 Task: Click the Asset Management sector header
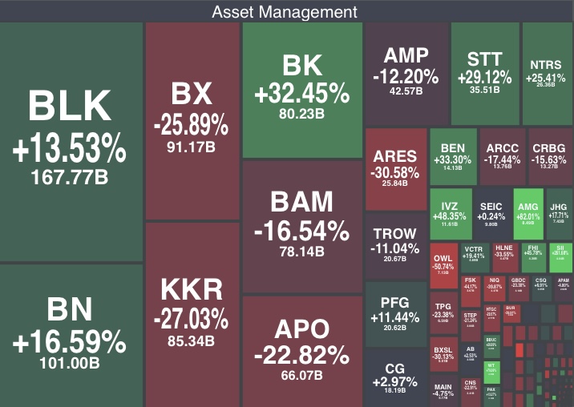coord(285,11)
